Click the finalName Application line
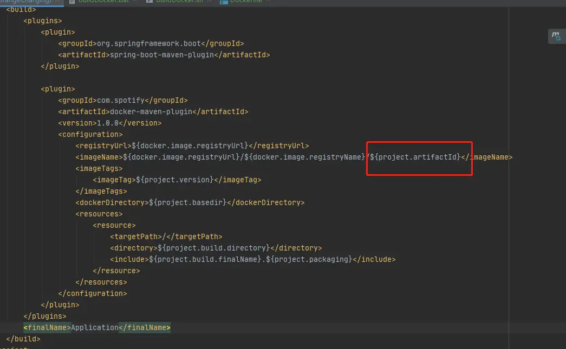This screenshot has height=349, width=566. click(x=97, y=327)
